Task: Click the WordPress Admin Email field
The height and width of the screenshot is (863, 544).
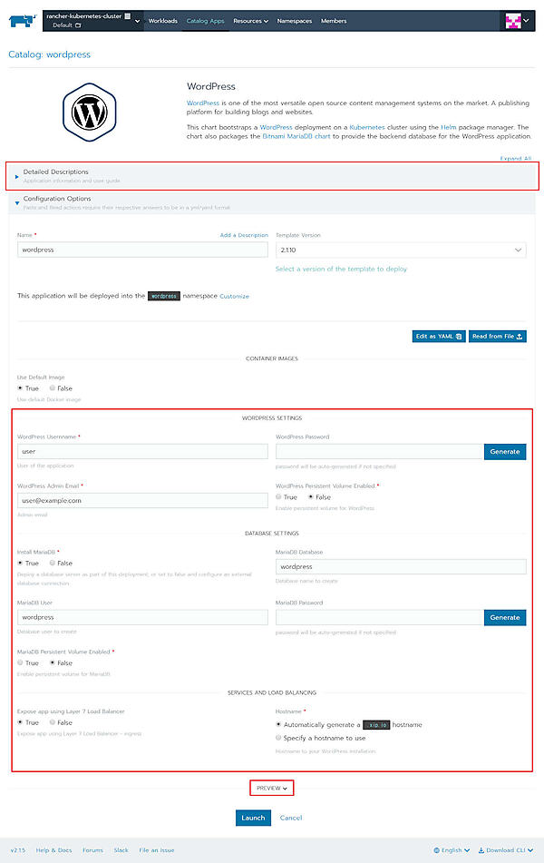Action: 142,500
